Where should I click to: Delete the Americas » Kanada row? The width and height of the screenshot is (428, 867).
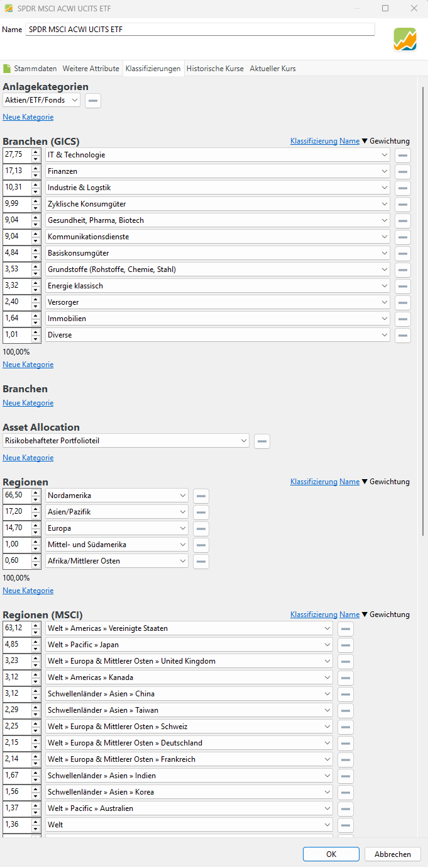pyautogui.click(x=346, y=677)
